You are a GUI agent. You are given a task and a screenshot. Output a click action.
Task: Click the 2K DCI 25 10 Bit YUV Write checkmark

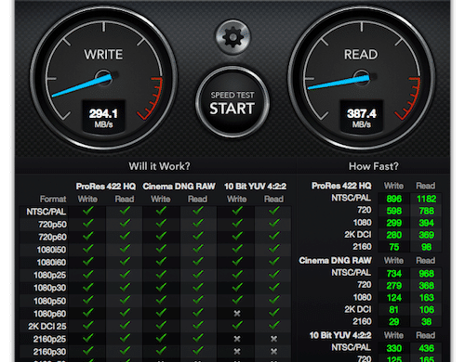click(x=237, y=325)
